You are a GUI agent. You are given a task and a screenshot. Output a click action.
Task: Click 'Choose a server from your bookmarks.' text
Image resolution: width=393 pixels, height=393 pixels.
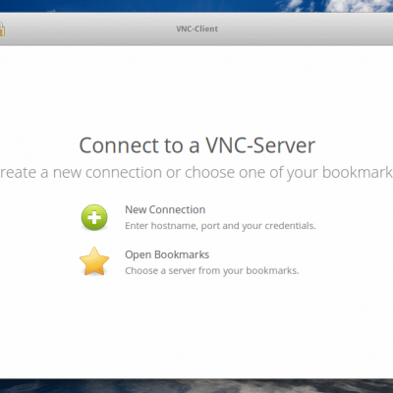tap(212, 271)
